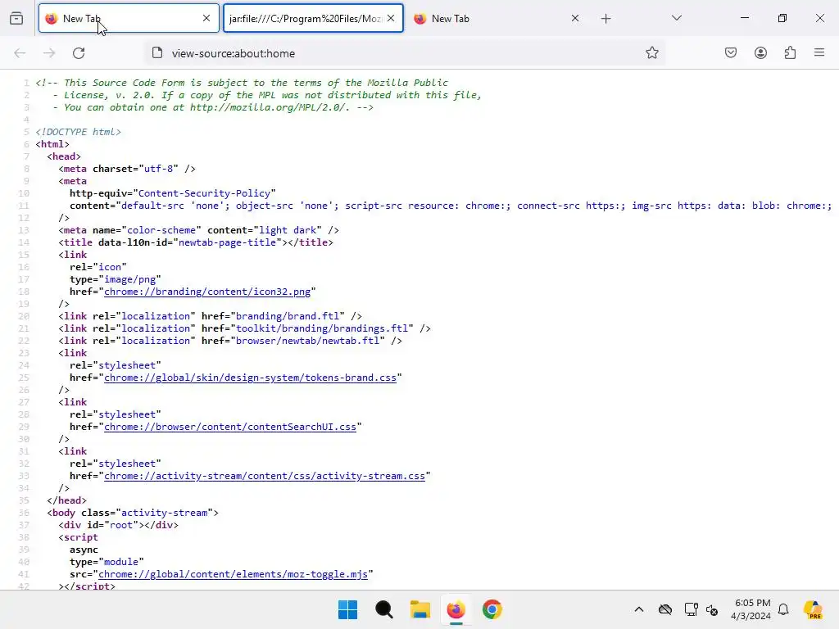
Task: Open Windows Search from taskbar
Action: pyautogui.click(x=383, y=609)
